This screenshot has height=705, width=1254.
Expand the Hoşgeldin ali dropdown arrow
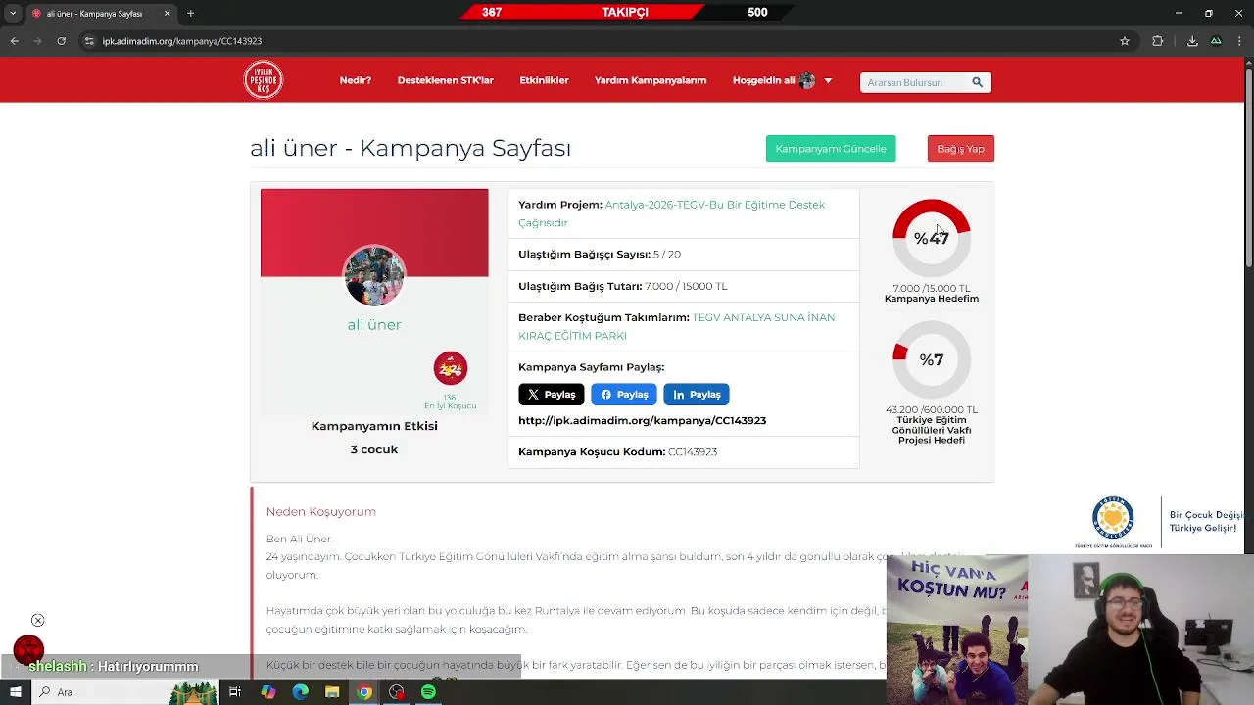828,80
